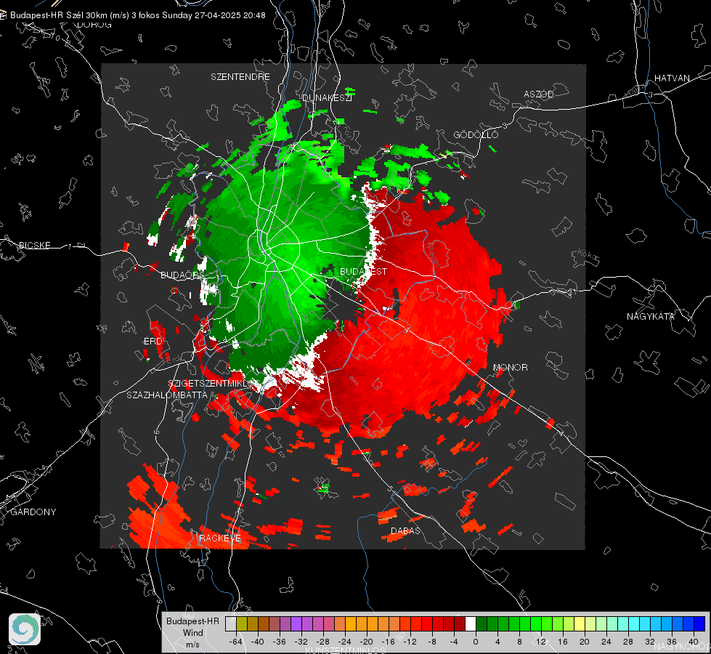Click the SZÁZHALOMBATTA town label
Screen dimensions: 711x654
[x=167, y=395]
